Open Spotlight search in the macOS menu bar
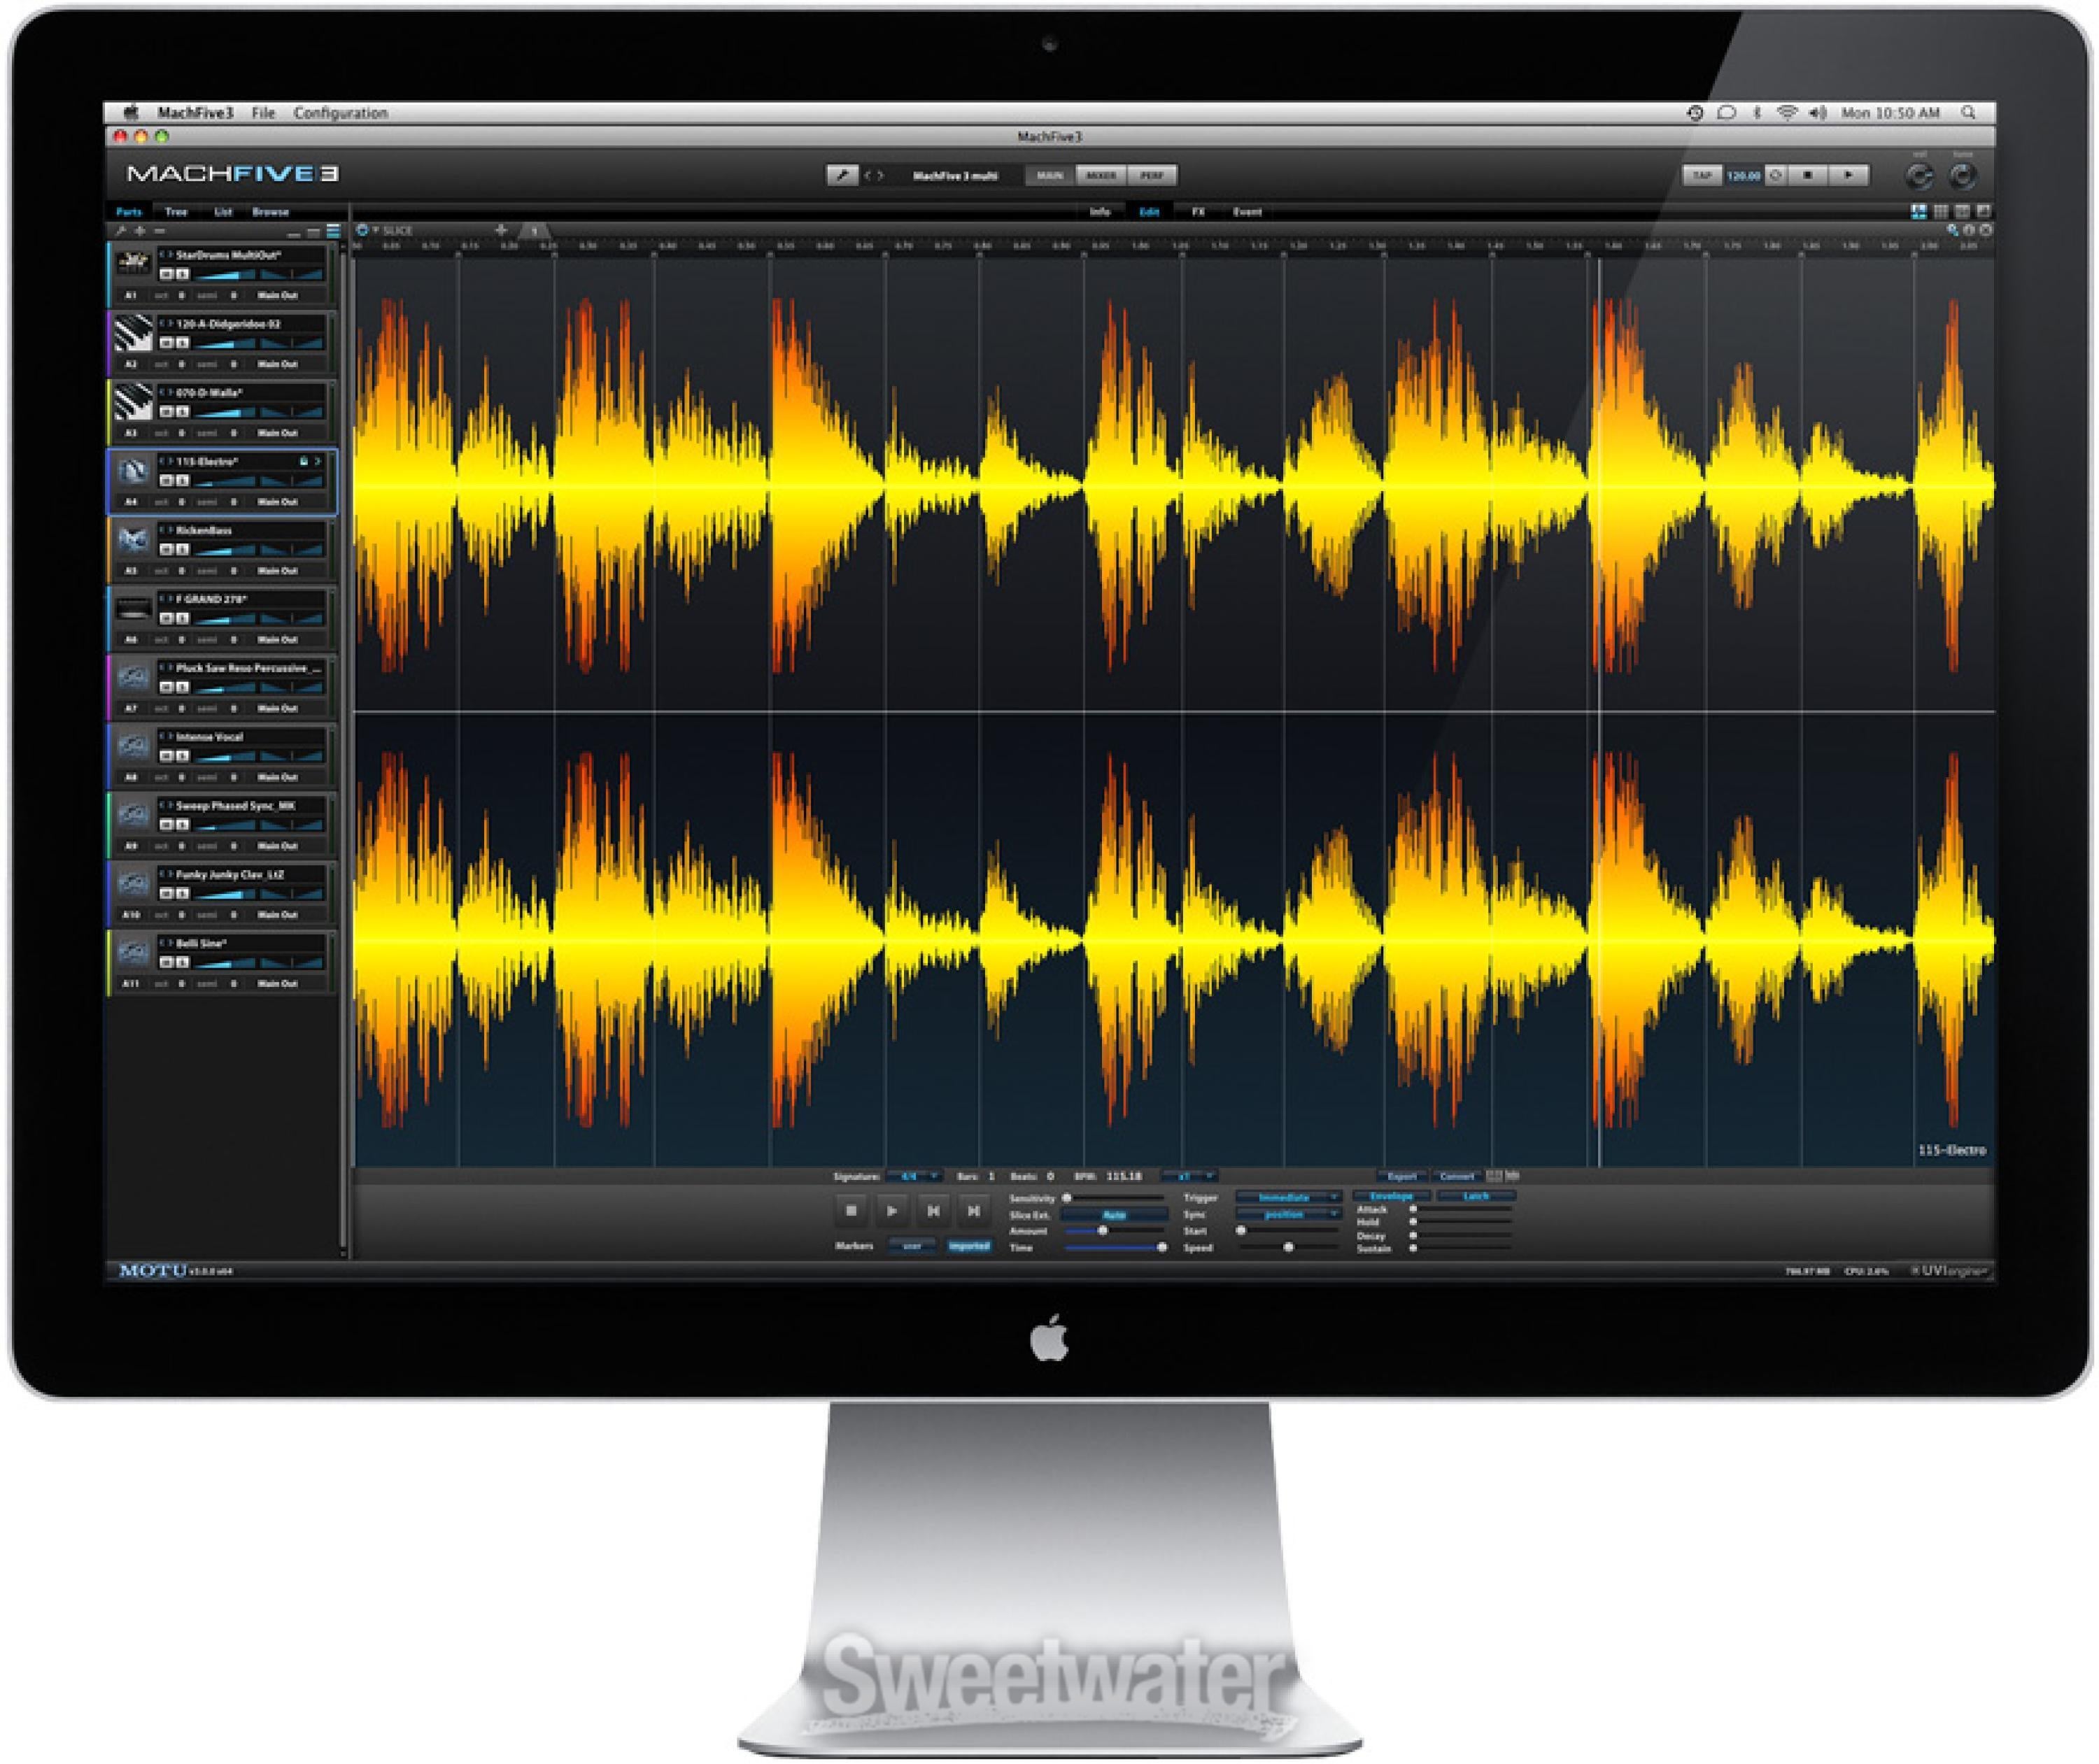 pyautogui.click(x=1968, y=113)
